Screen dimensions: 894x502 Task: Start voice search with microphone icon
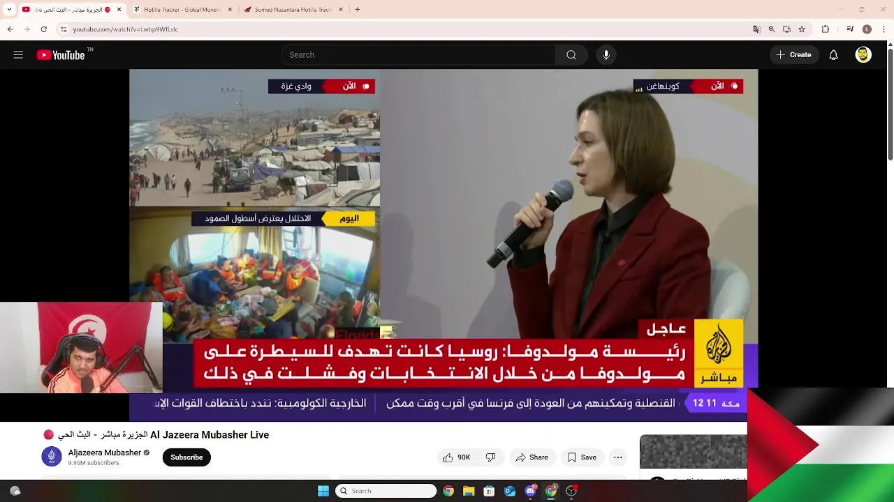606,55
